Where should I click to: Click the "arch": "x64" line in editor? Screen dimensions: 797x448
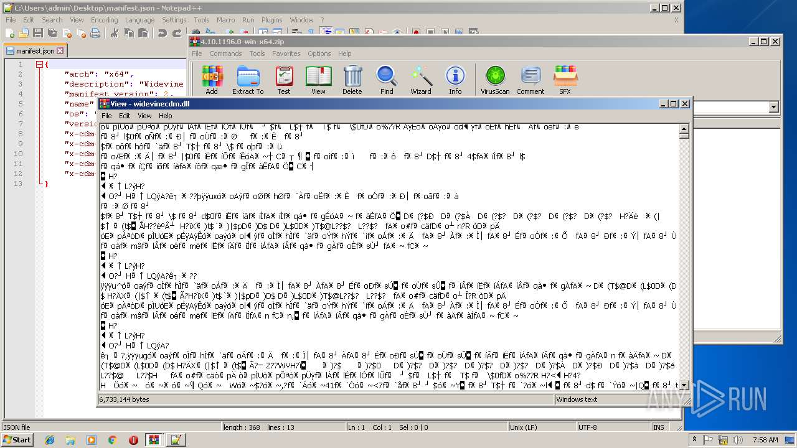pos(99,74)
